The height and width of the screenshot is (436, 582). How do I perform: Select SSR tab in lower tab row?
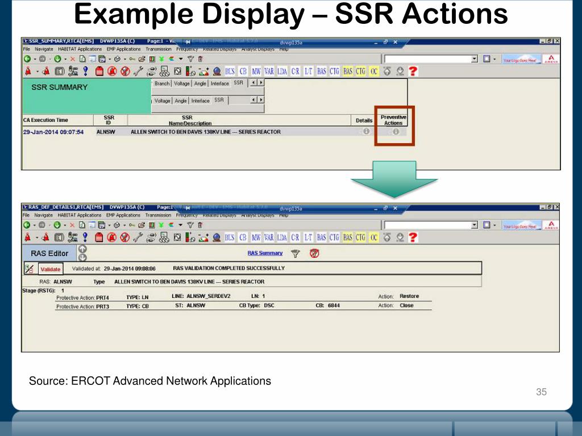[219, 100]
